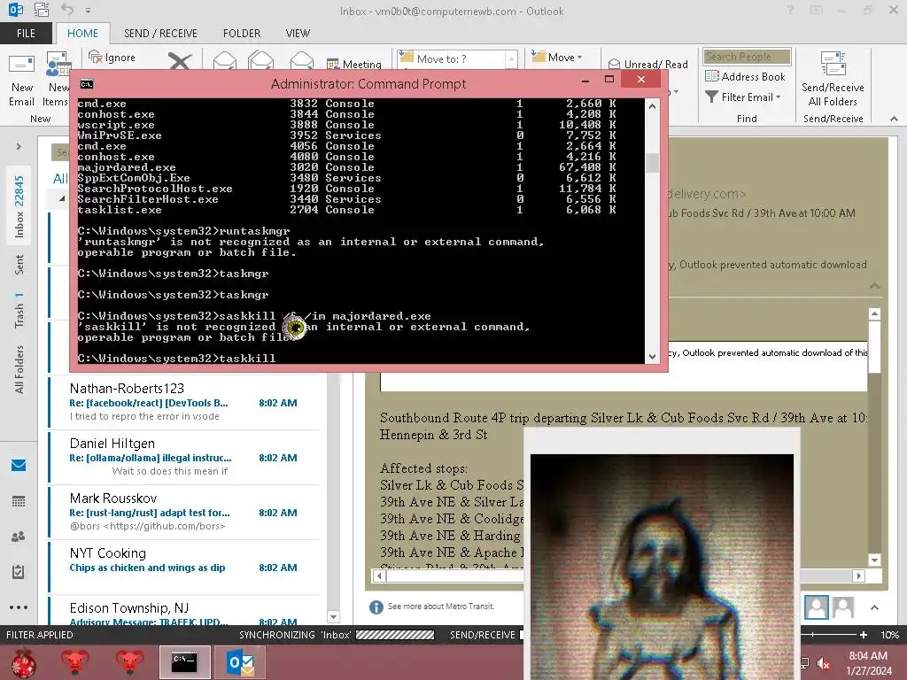Open Outlook Help question mark
The image size is (907, 680).
(790, 11)
